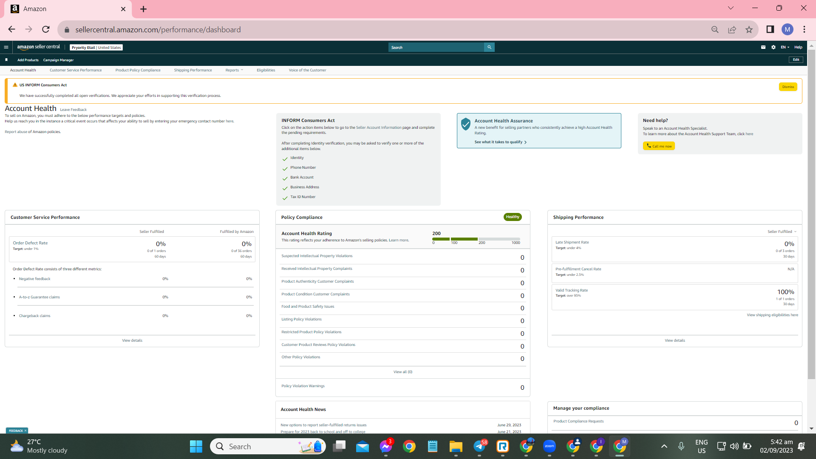Open the Chrome tab search chevron
Viewport: 816px width, 459px height.
(x=731, y=8)
